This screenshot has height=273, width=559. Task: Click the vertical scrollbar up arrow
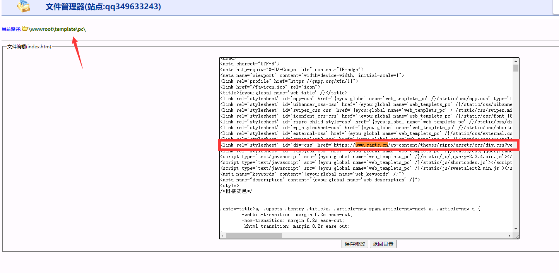coord(516,61)
